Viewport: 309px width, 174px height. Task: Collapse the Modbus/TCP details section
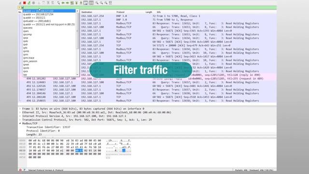point(20,124)
